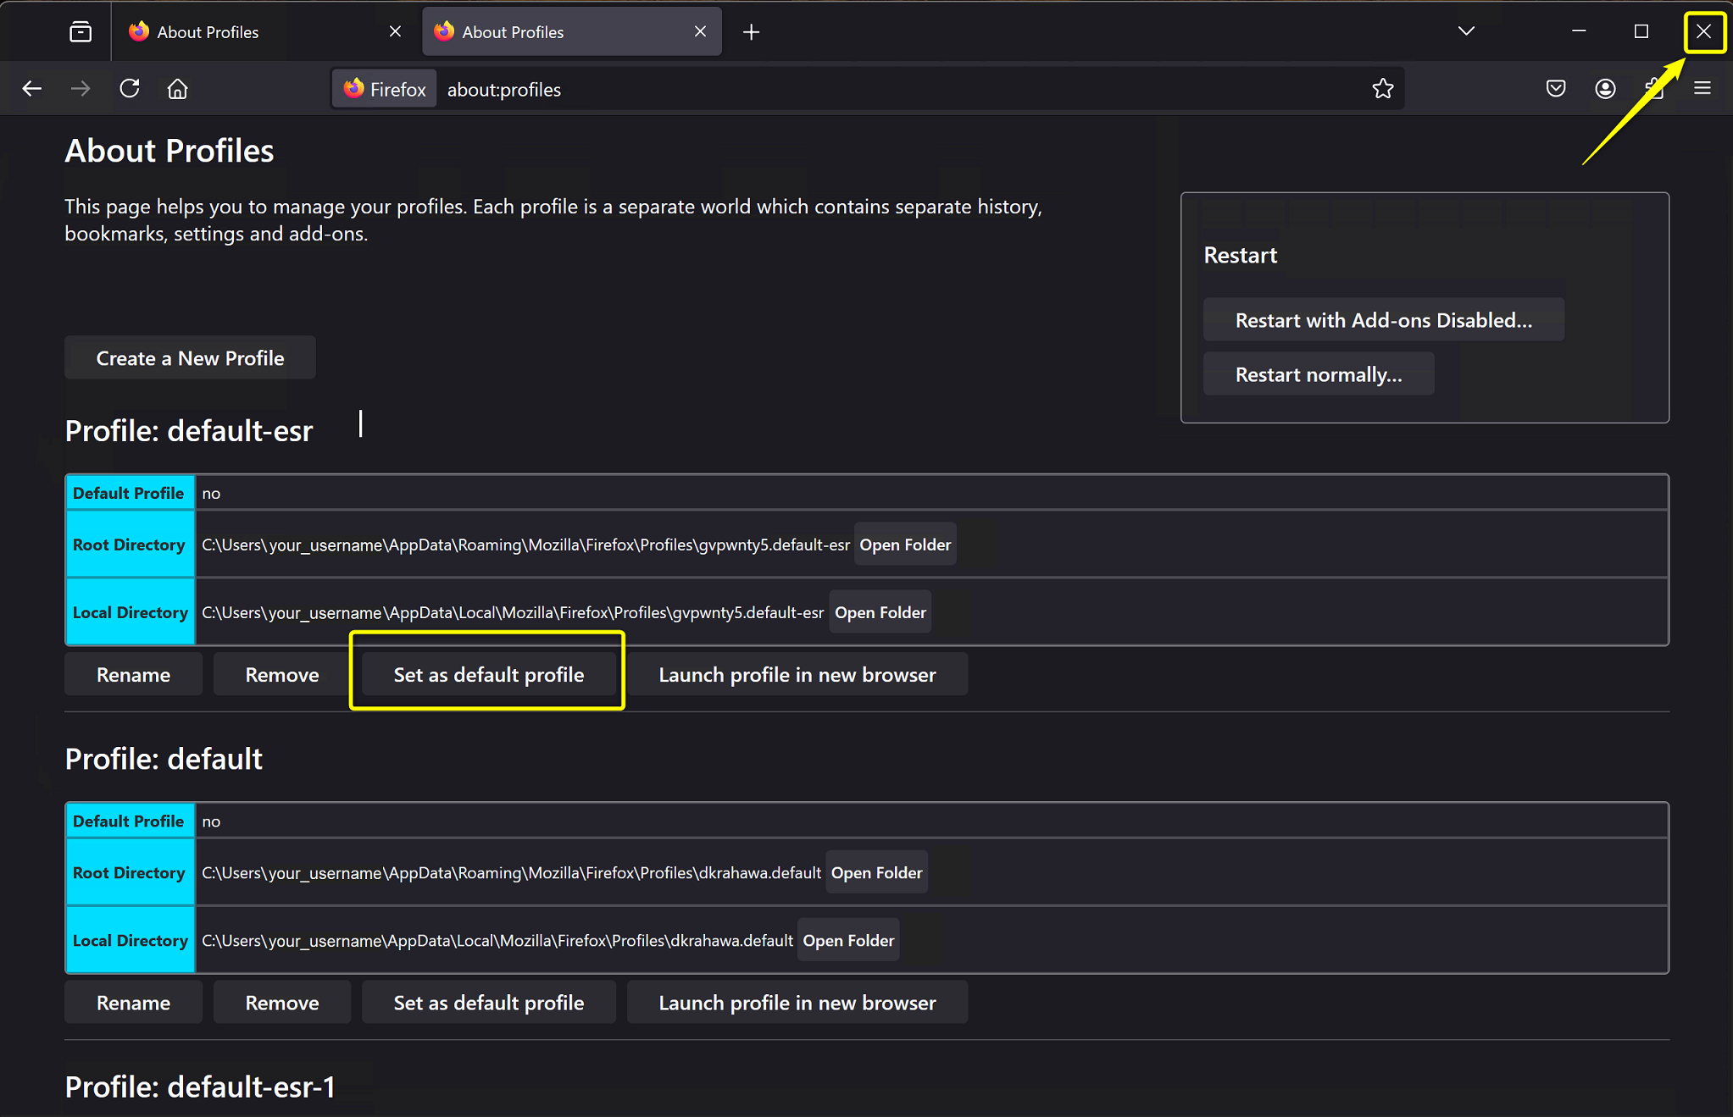Viewport: 1733px width, 1117px height.
Task: Expand the list all tabs chevron
Action: 1466,32
